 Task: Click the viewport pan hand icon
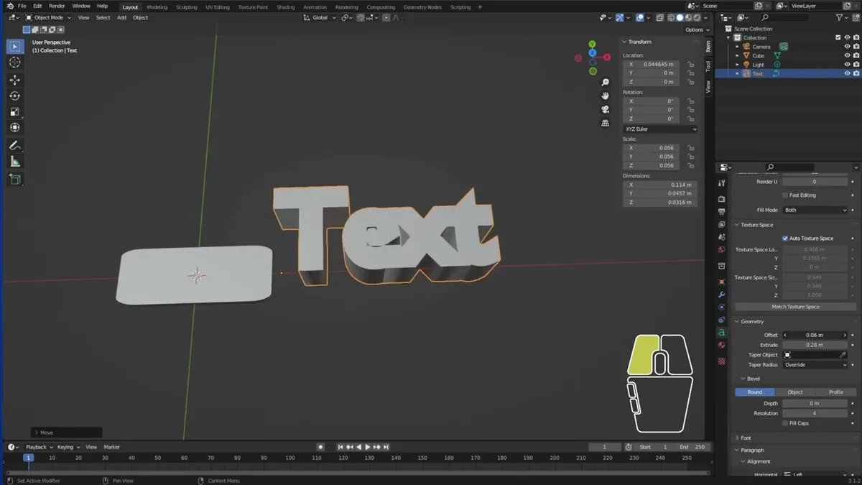point(606,96)
